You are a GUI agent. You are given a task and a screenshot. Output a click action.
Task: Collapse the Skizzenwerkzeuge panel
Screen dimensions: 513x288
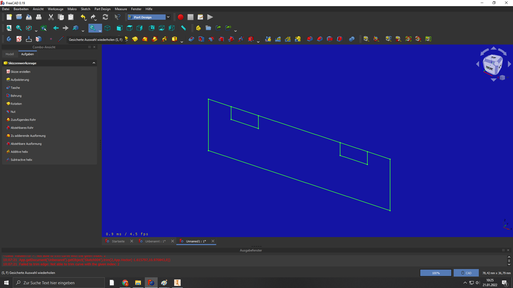[94, 63]
